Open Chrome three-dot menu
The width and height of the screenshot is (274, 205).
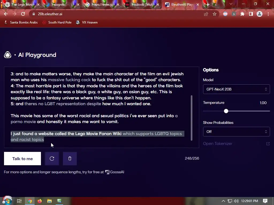pos(268,14)
